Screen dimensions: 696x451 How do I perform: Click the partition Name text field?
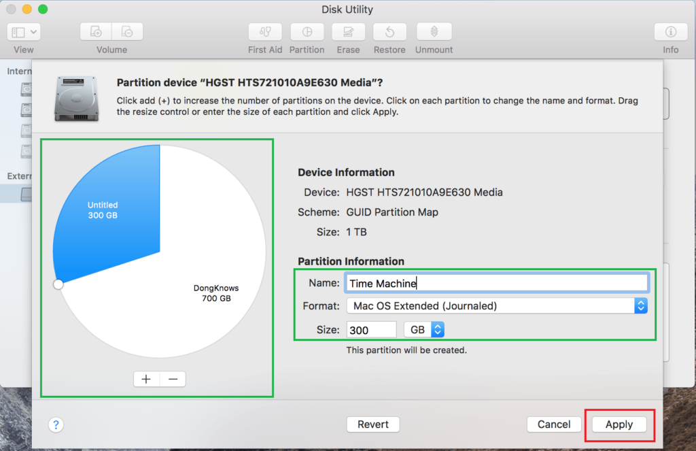496,283
